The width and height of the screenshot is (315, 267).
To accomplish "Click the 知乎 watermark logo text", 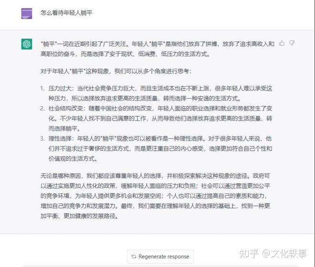I will pyautogui.click(x=249, y=254).
